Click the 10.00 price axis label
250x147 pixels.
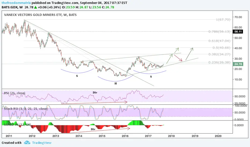pos(238,79)
